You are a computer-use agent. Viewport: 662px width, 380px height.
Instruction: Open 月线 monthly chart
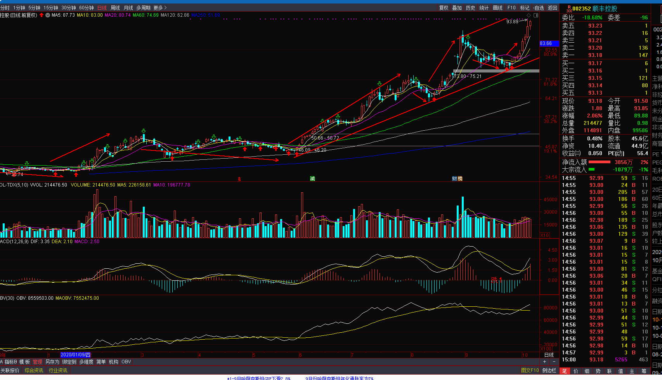128,8
